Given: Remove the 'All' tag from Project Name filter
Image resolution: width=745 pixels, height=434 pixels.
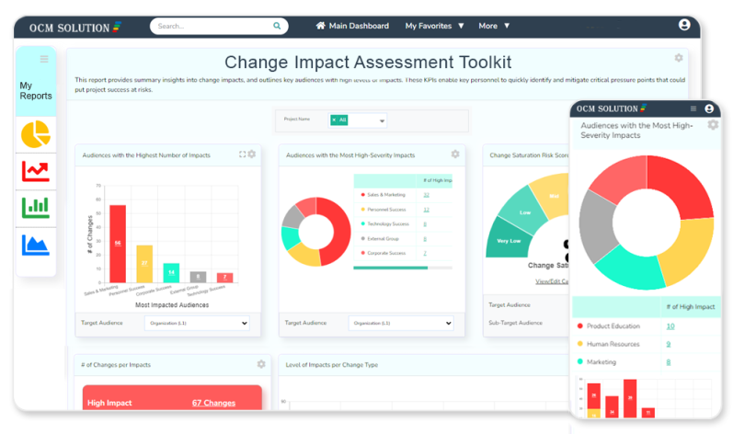Looking at the screenshot, I should [334, 120].
